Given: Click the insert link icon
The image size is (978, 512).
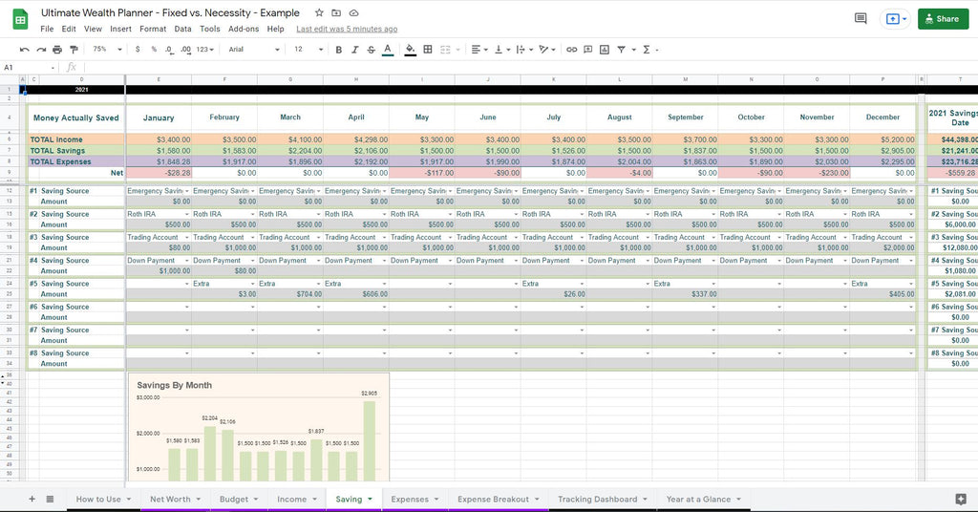Looking at the screenshot, I should coord(571,50).
